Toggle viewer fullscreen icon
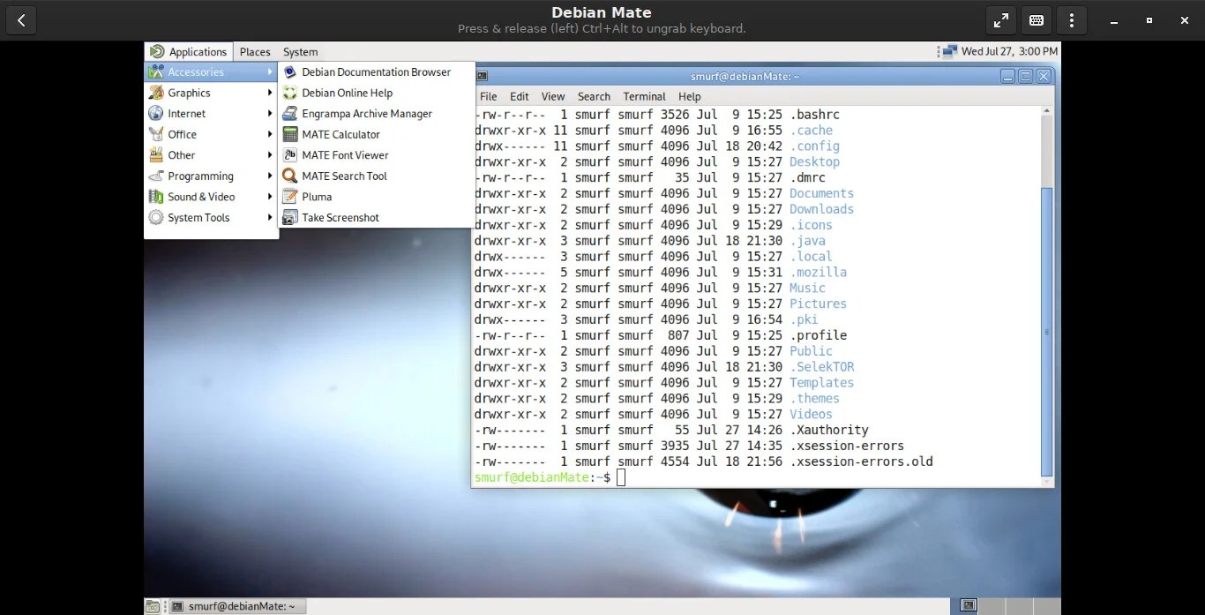Image resolution: width=1205 pixels, height=615 pixels. click(x=1001, y=20)
